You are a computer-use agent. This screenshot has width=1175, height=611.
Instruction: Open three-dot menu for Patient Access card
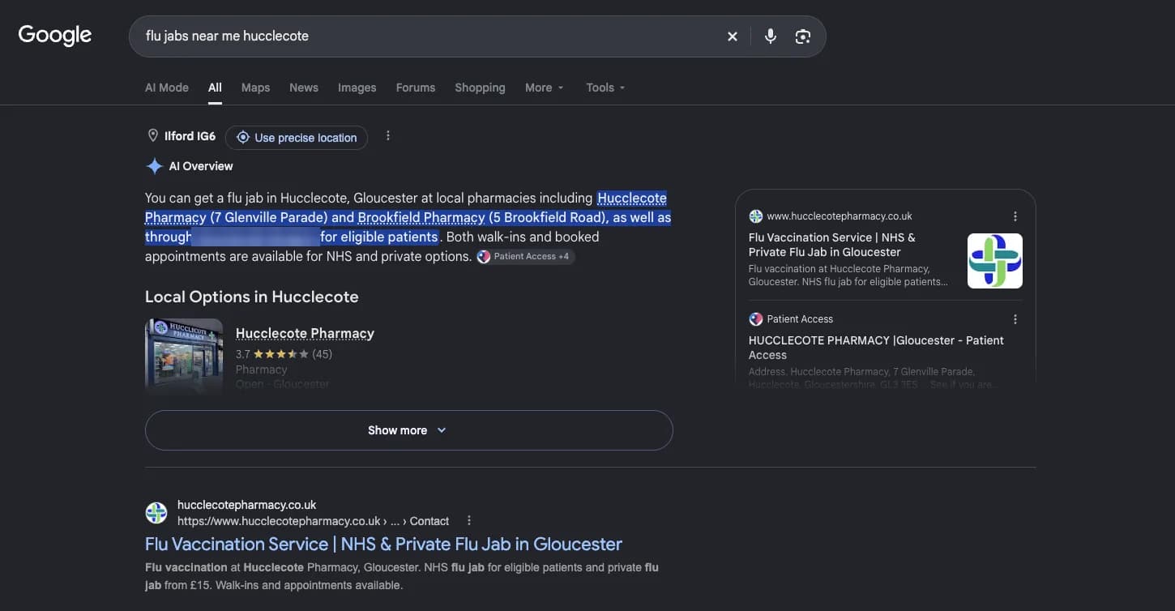[x=1015, y=319]
